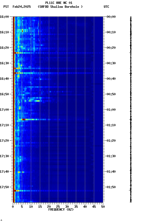This screenshot has height=223, width=142.
Task: Click the 00:20 UTC time label
Action: [111, 48]
